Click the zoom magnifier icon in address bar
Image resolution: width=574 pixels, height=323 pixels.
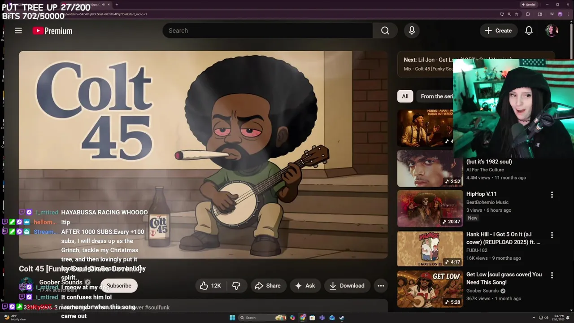[509, 14]
